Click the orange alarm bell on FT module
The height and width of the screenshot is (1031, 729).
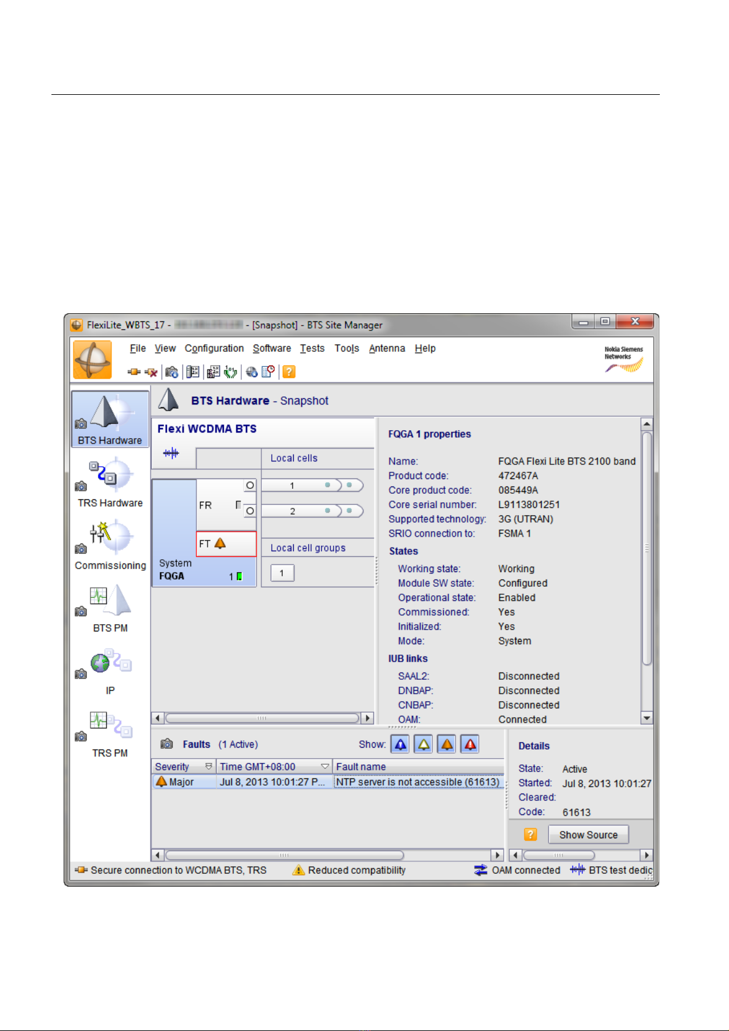(220, 543)
